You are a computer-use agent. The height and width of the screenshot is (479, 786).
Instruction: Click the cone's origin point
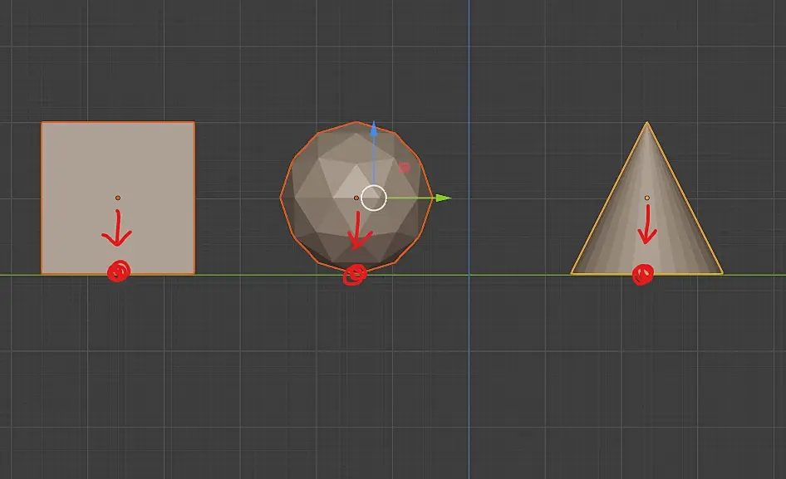click(646, 198)
